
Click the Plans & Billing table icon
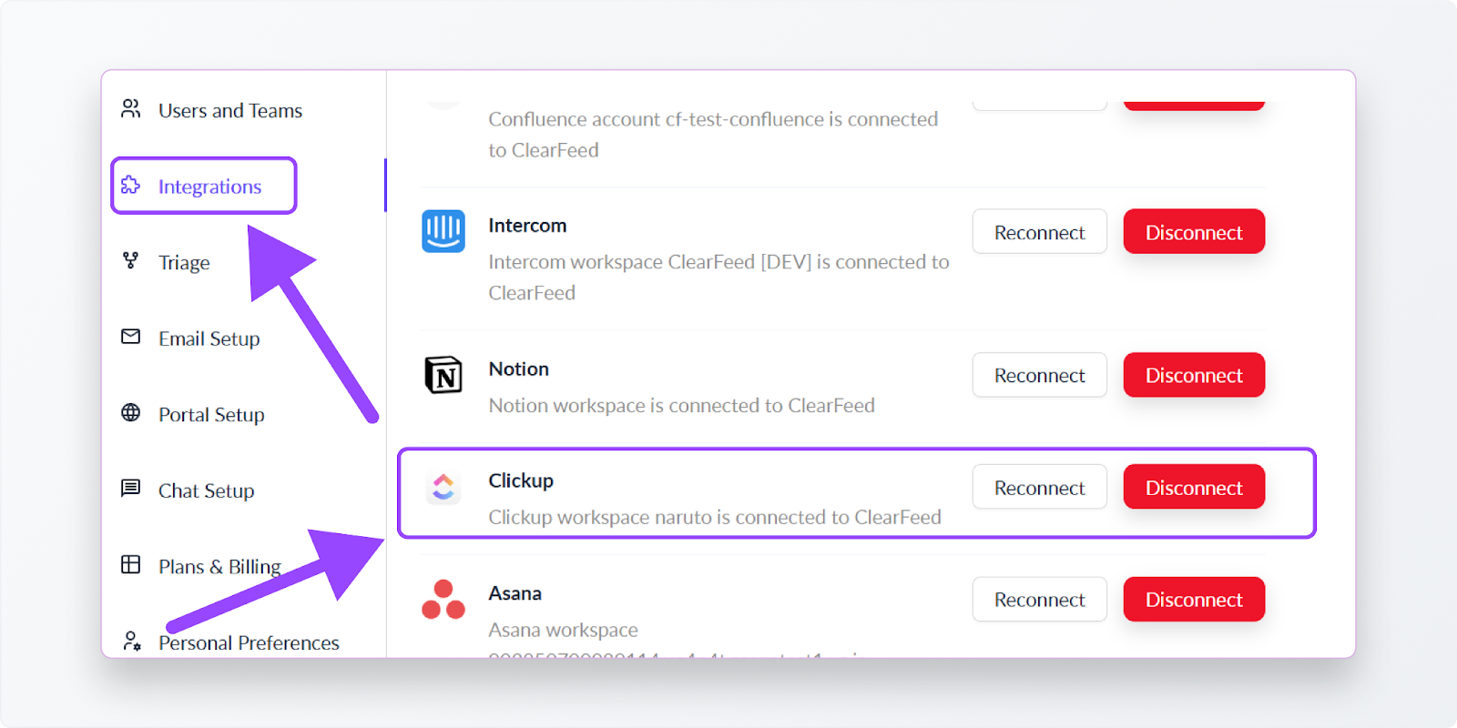(131, 564)
